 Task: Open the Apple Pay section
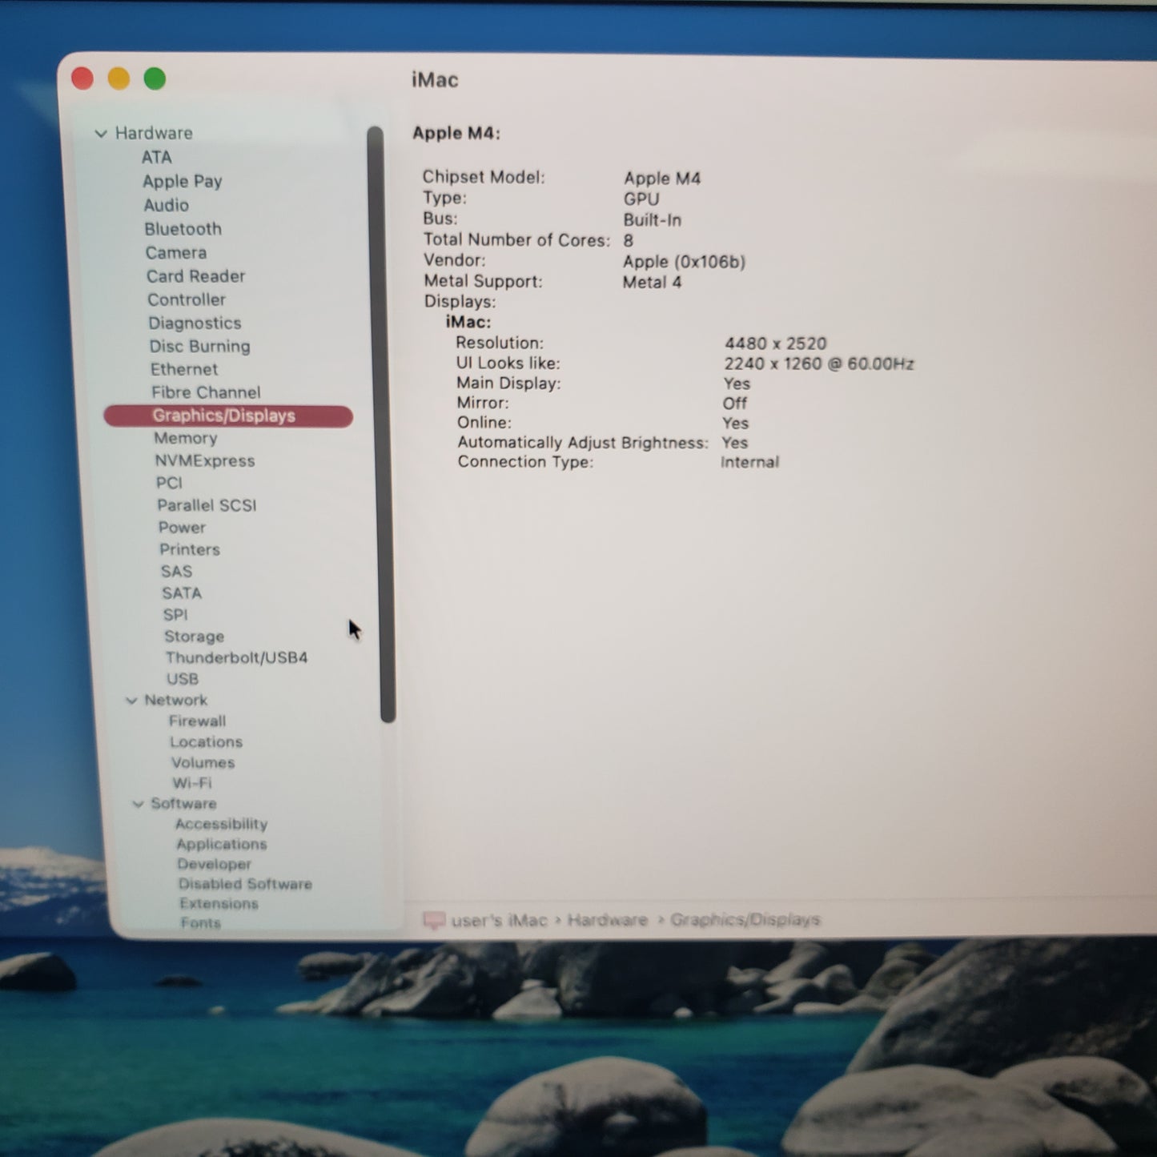click(183, 181)
